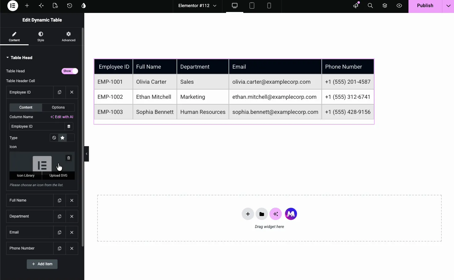Click the What's New megaphone icon
The width and height of the screenshot is (454, 280).
[x=356, y=6]
